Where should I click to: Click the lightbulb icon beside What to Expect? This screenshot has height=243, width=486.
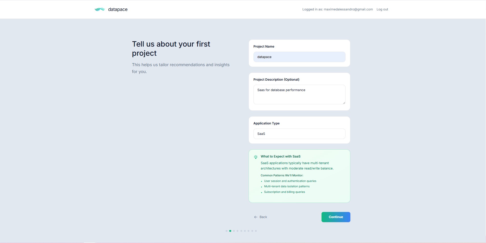tap(256, 157)
